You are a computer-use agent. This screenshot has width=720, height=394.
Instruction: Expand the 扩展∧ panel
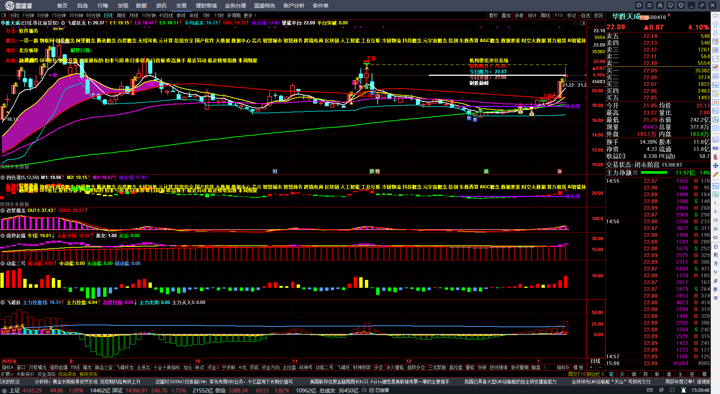tap(7, 374)
